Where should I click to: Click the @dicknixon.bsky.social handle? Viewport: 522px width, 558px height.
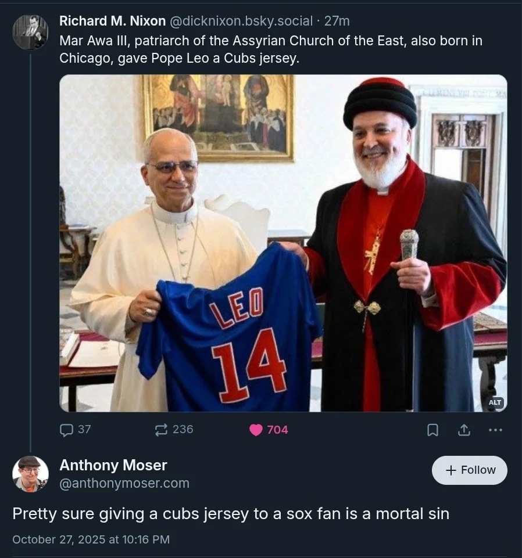[241, 21]
